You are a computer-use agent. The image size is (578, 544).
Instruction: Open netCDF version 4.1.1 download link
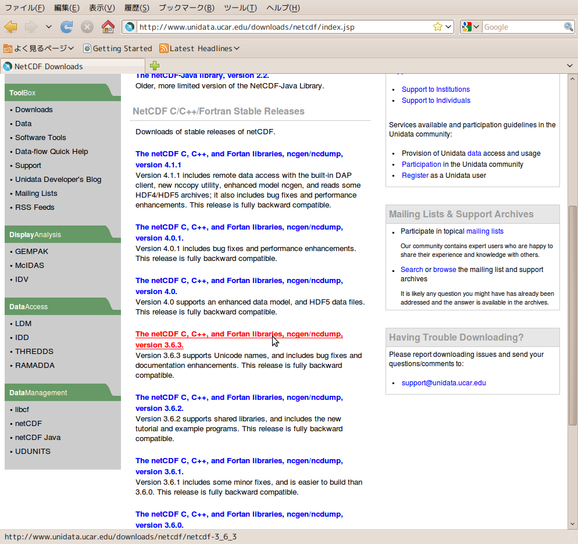239,159
